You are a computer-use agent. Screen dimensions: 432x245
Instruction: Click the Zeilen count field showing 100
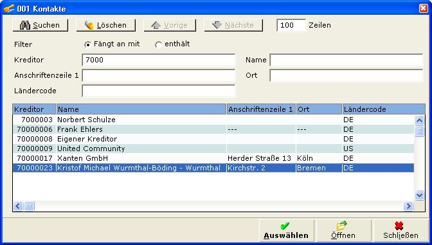click(x=291, y=25)
